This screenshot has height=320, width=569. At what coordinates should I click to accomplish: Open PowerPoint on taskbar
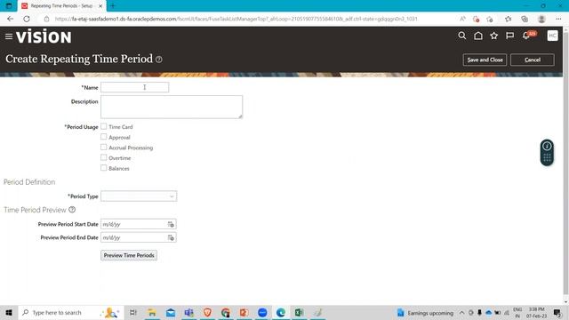click(x=244, y=312)
